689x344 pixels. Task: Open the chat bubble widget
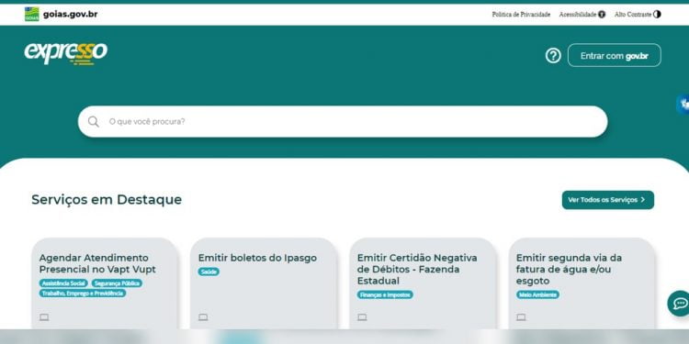(x=679, y=304)
